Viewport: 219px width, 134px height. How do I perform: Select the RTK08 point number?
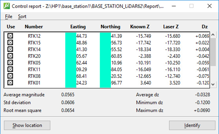(x=34, y=76)
